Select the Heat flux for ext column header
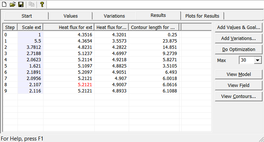 pos(69,28)
